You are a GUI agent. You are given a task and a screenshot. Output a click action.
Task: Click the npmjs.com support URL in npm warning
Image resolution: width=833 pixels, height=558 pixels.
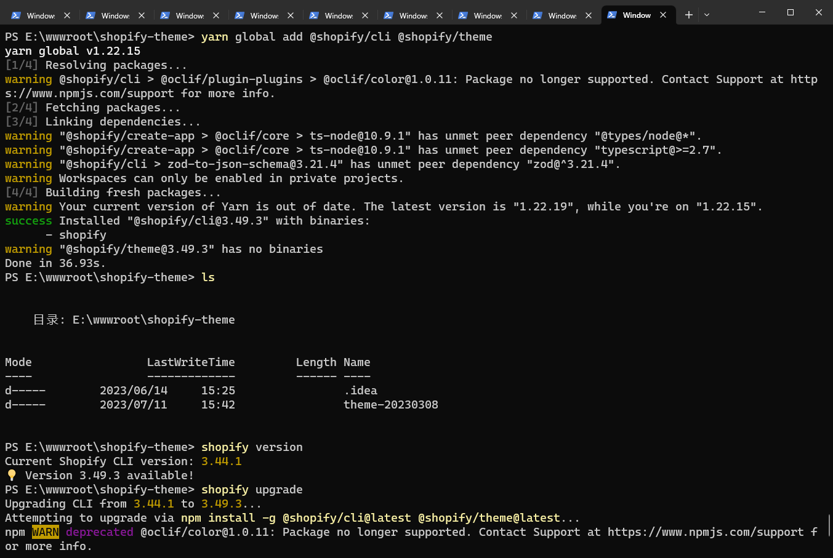click(x=705, y=532)
